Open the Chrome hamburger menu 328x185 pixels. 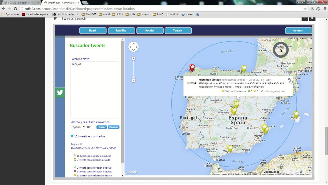tap(324, 9)
